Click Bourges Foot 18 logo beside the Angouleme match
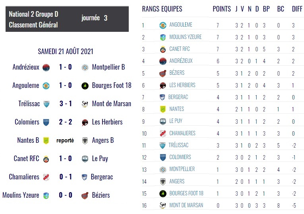Viewport: 304px width, 214px height. 84,86
